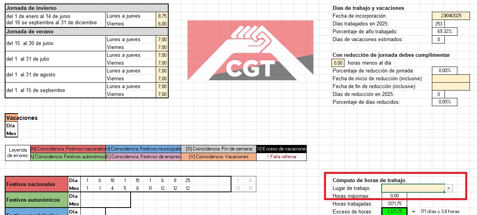Click the Días trabajados en 2025 value

(439, 23)
